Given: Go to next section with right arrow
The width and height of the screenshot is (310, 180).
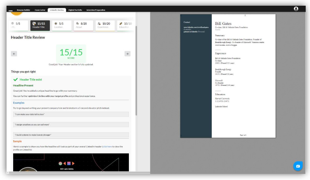Looking at the screenshot, I should click(x=127, y=54).
